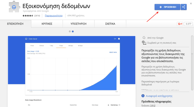Click the blue ΠΡΟΣΘΗΚΗ add button

click(x=167, y=7)
